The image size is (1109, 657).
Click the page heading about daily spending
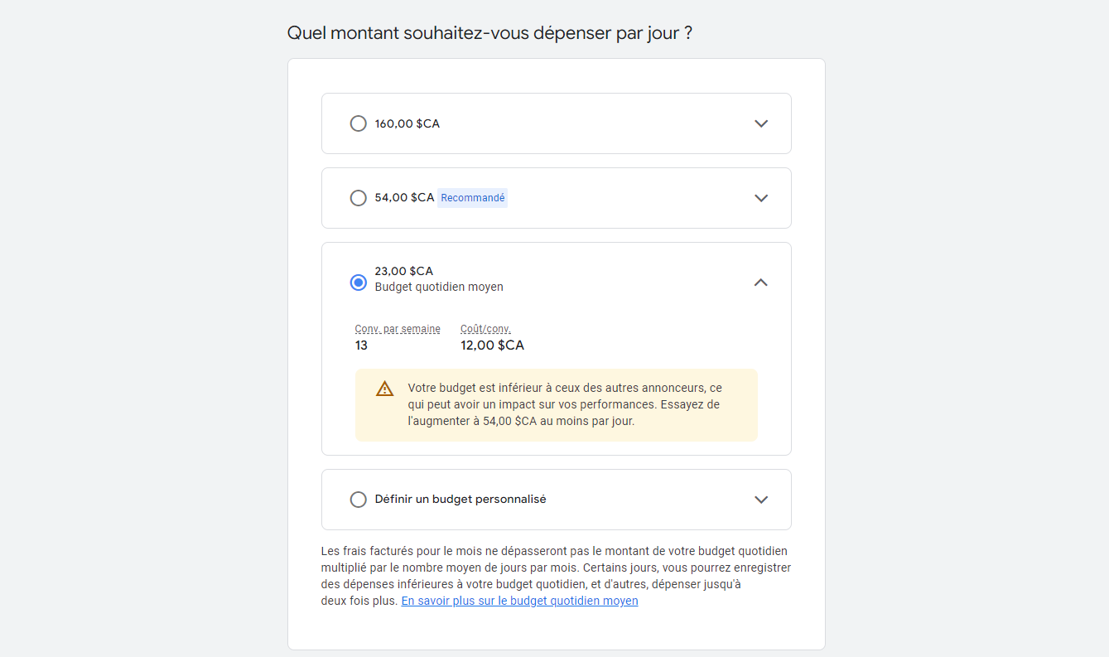point(489,33)
